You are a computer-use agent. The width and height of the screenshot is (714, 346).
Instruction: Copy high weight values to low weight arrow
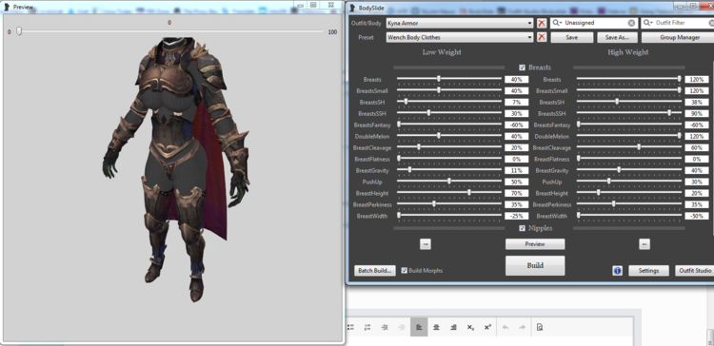point(644,244)
